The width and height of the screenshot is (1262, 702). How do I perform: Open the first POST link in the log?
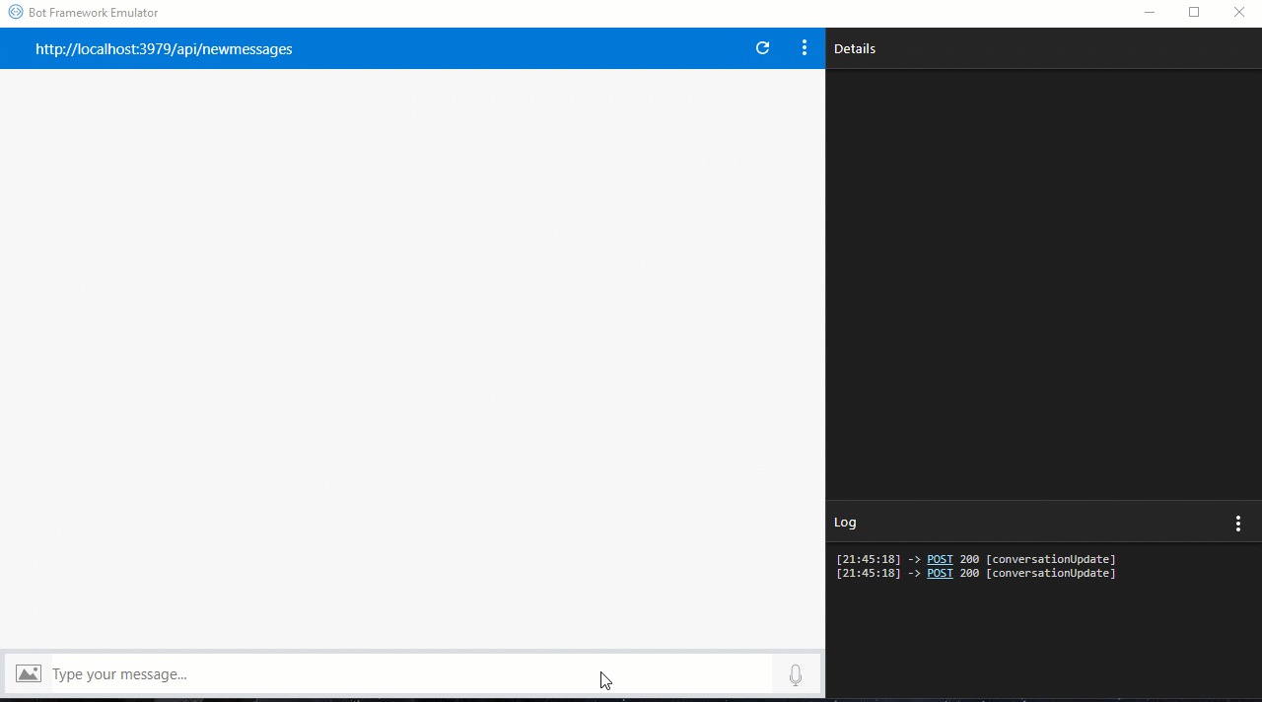(x=939, y=559)
